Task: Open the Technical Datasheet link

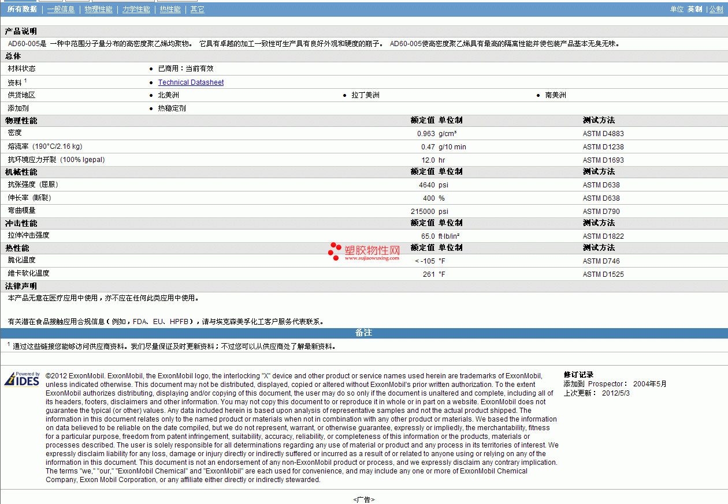Action: point(191,82)
